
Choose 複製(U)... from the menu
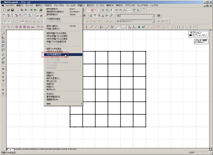pos(63,73)
